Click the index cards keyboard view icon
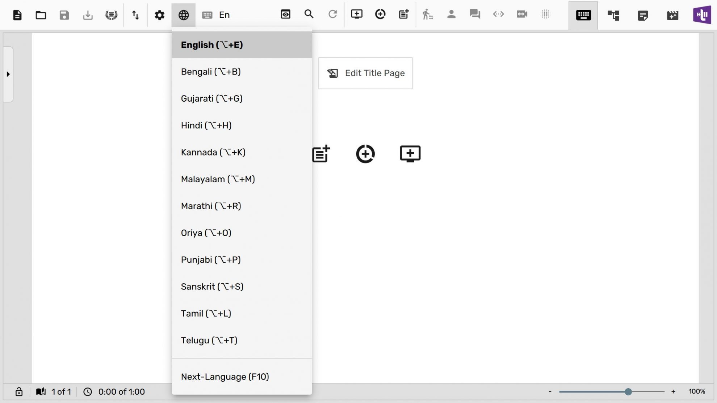717x403 pixels. (x=583, y=15)
